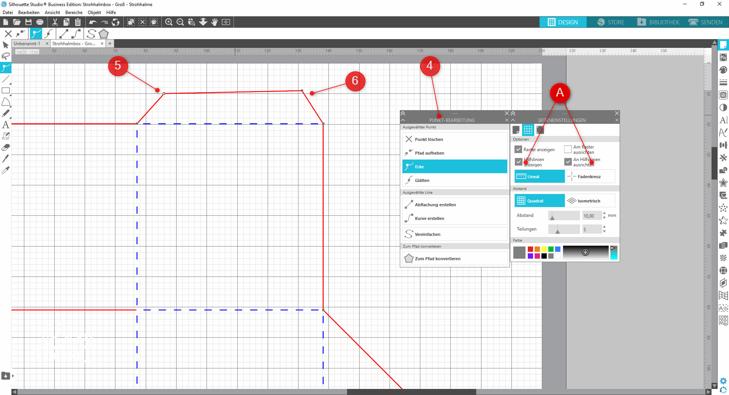
Task: Click the Cut scissors icon
Action: pyautogui.click(x=55, y=22)
